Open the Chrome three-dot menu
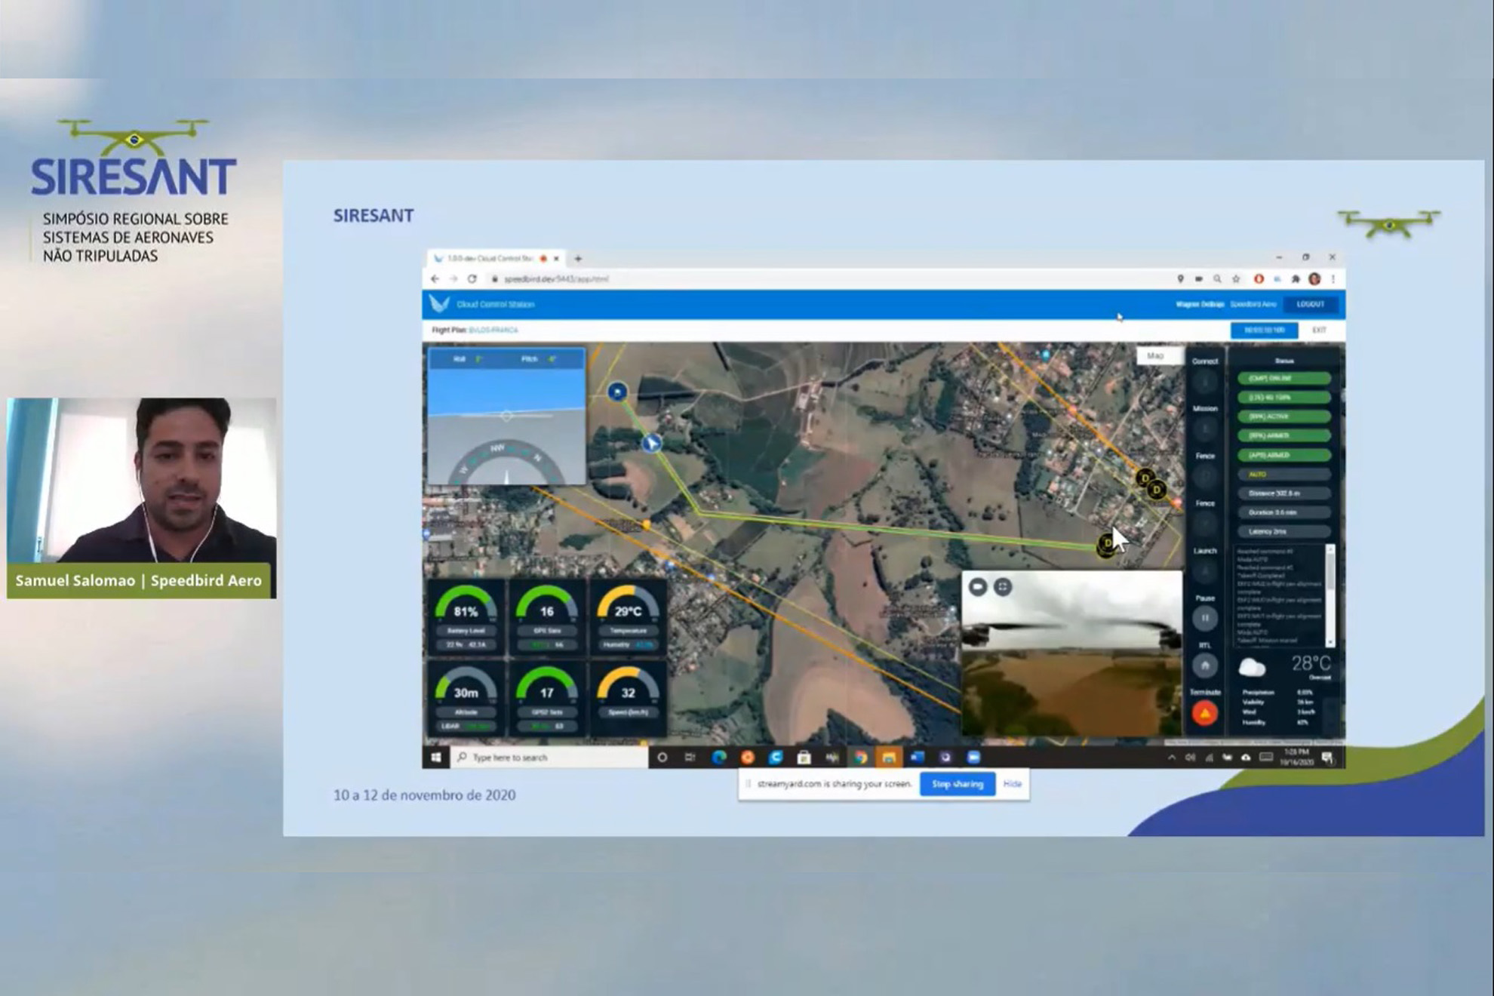 point(1333,278)
